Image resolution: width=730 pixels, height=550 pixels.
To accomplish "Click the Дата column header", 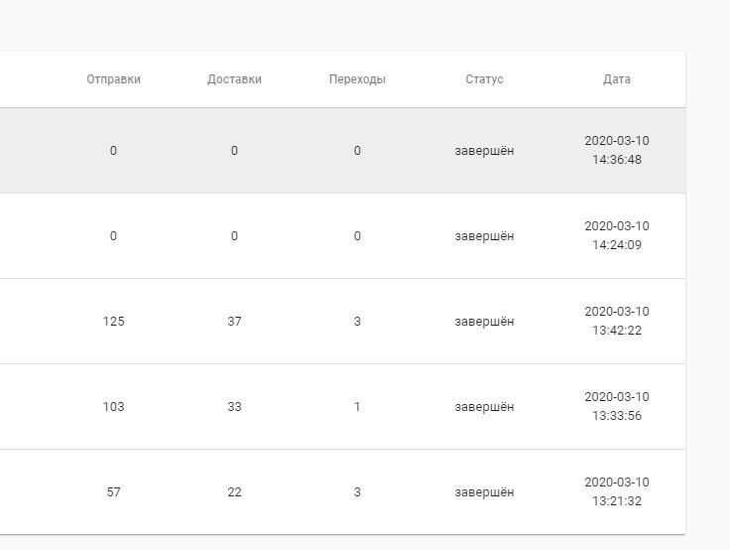I will (616, 79).
